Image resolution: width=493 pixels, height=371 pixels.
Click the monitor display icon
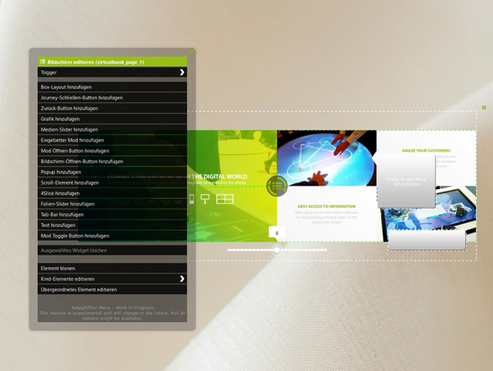pyautogui.click(x=206, y=199)
